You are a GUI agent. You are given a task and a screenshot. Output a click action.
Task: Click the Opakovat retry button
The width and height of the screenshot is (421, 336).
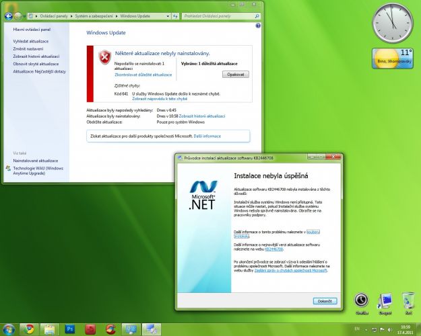tap(236, 75)
